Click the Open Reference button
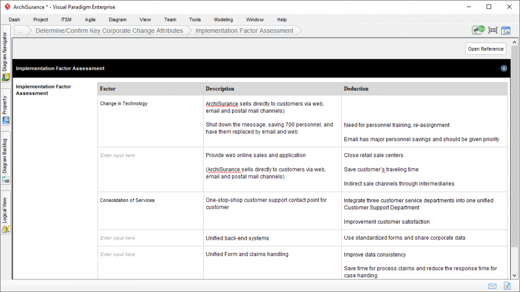The image size is (520, 292). [x=485, y=49]
